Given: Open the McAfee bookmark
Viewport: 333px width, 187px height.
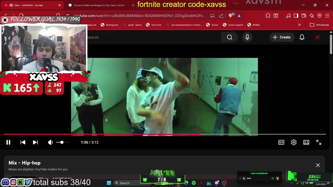Looking at the screenshot, I should click(x=254, y=25).
